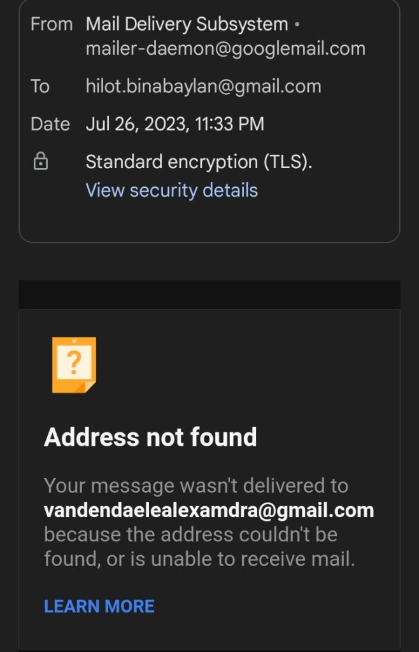This screenshot has height=652, width=419.
Task: Select the mailer-daemon@googlemail.com sender address
Action: click(225, 48)
